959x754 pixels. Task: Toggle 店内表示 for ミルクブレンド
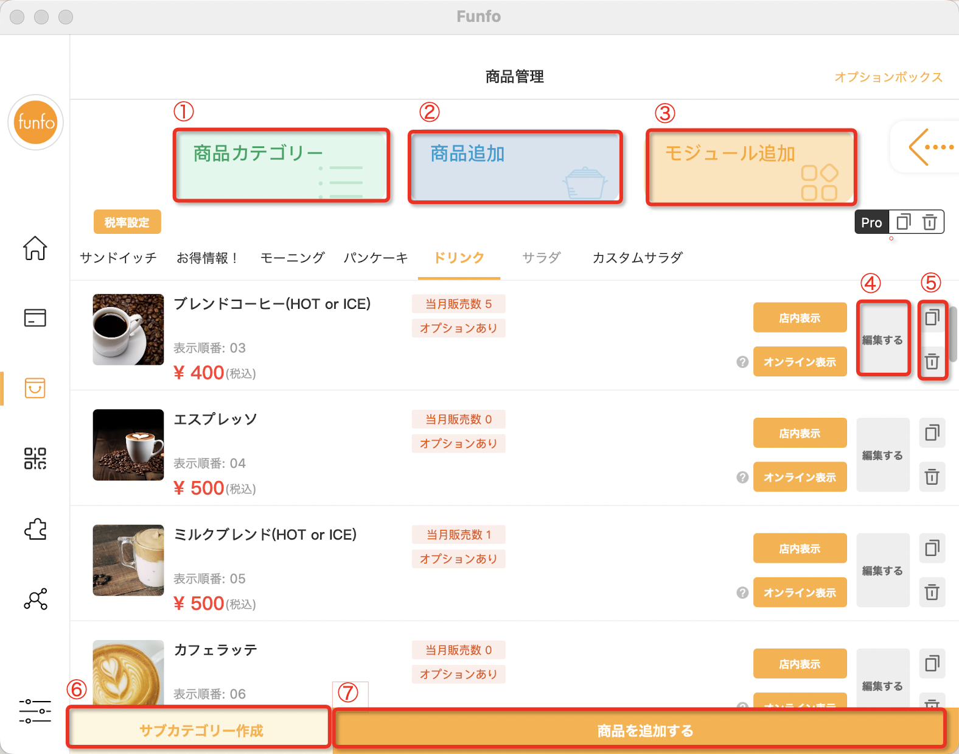click(x=800, y=549)
